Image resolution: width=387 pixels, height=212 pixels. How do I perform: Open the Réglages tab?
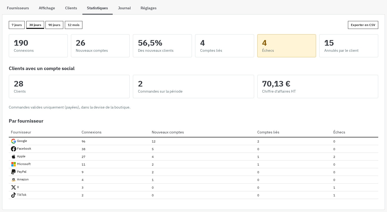(x=149, y=8)
